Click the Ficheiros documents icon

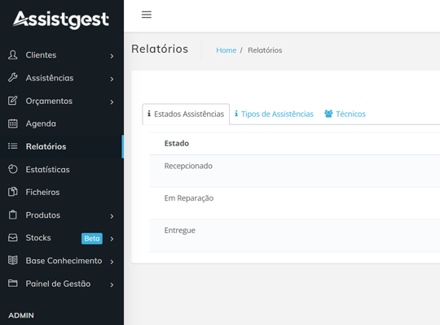[x=12, y=192]
